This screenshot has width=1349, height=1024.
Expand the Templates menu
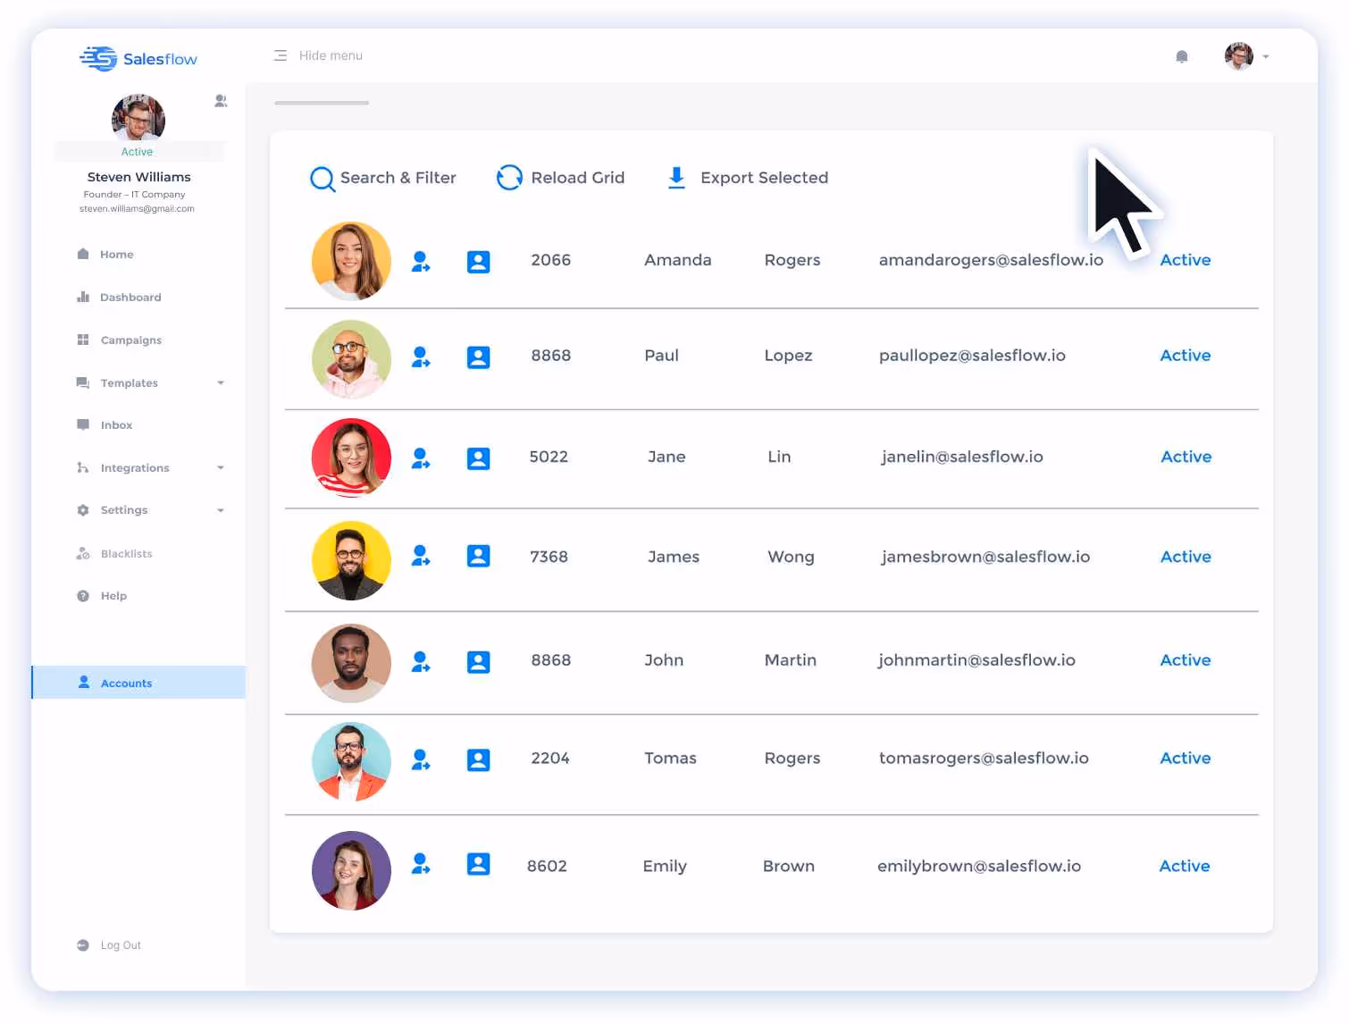pos(128,382)
